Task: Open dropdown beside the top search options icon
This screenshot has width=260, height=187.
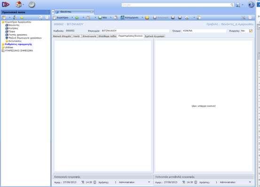Action: pos(243,5)
